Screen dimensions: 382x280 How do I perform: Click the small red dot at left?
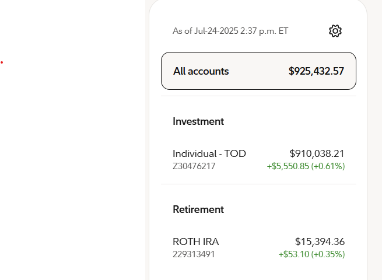coord(2,62)
